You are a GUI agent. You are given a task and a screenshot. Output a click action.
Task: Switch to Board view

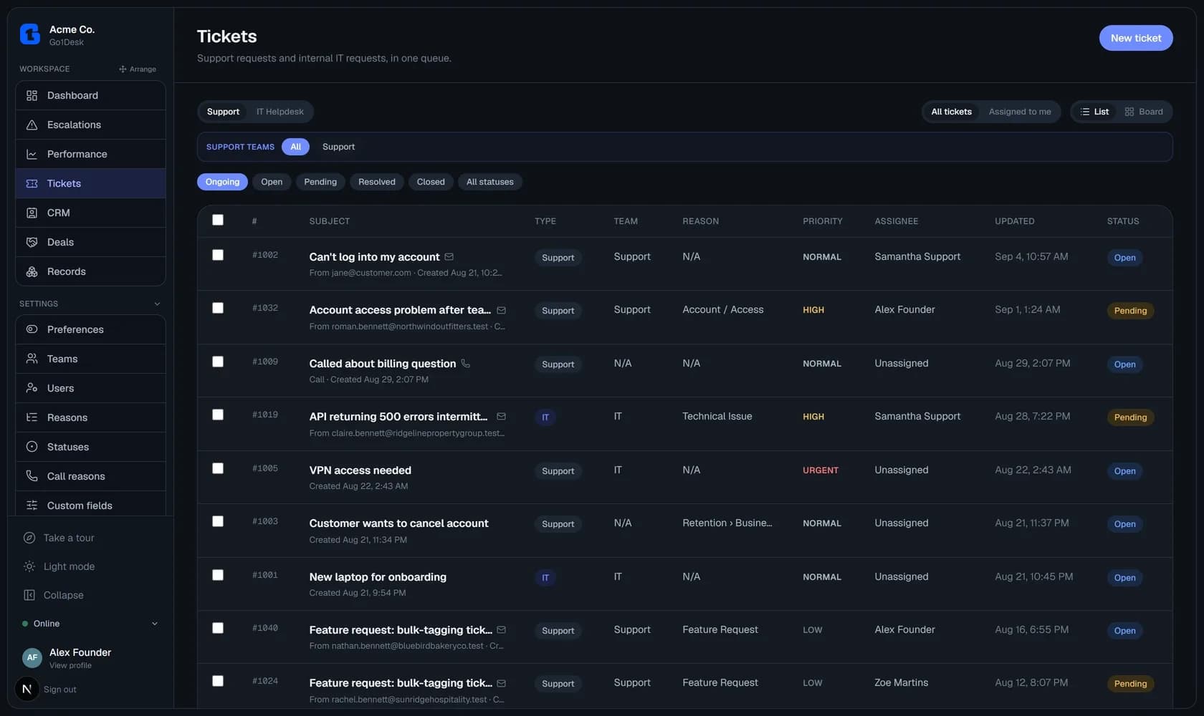1144,112
